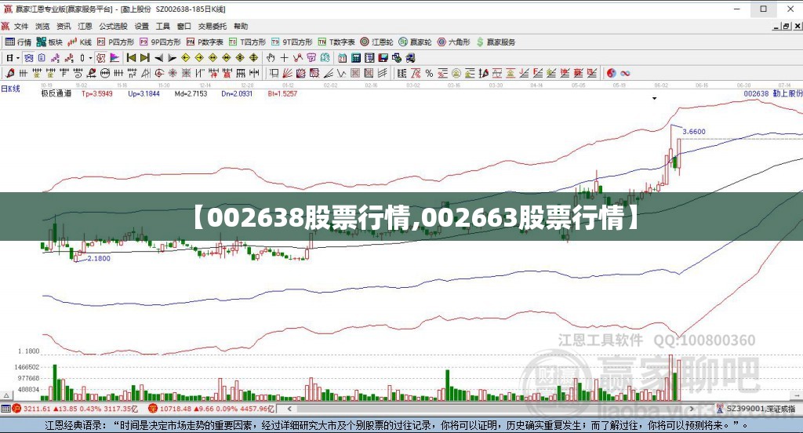The height and width of the screenshot is (433, 803).
Task: Open 赢家服务 dollar-sign service
Action: point(496,42)
